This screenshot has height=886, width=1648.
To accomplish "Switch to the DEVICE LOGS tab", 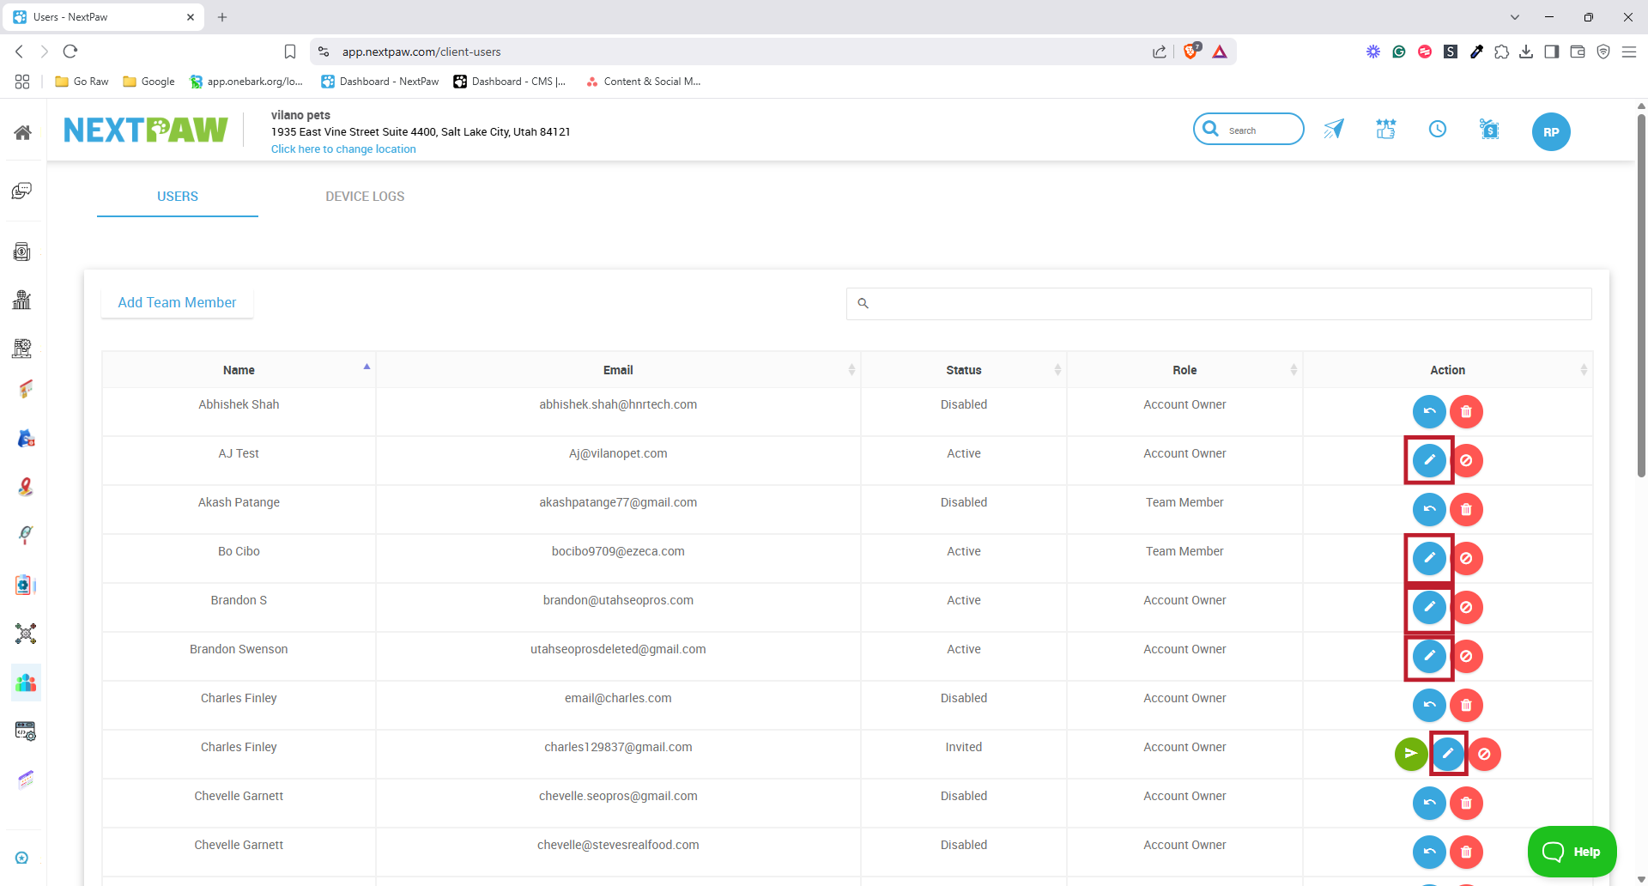I will (365, 197).
